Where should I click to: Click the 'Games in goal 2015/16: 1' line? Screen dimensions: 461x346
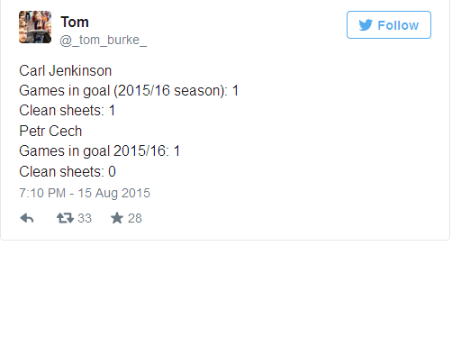click(99, 151)
